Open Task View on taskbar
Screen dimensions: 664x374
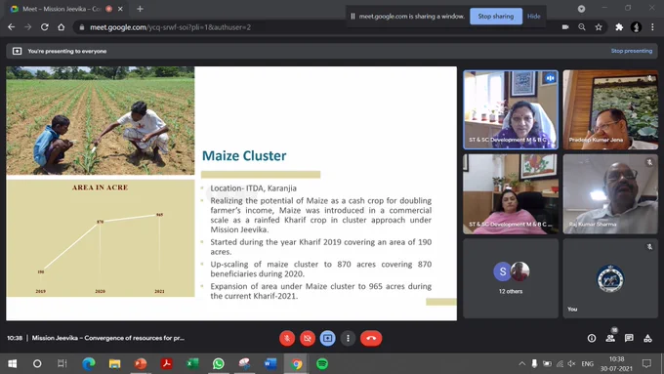[62, 363]
